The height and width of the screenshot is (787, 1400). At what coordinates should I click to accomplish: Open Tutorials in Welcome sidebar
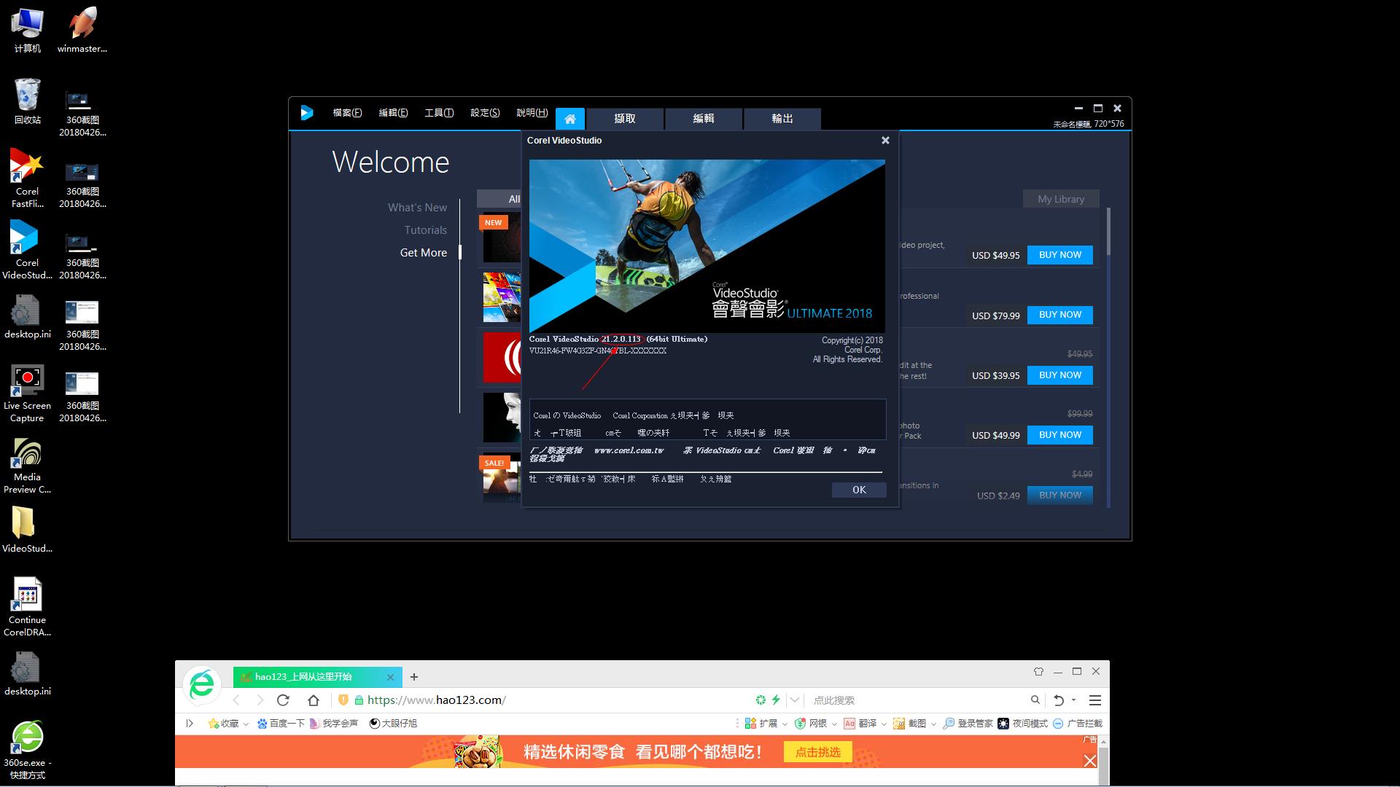426,230
